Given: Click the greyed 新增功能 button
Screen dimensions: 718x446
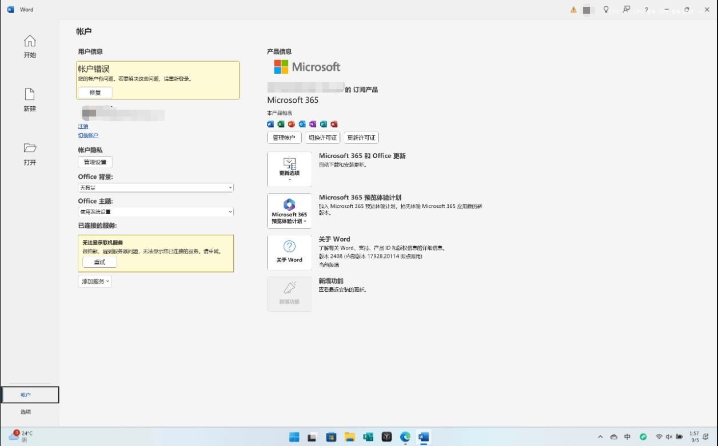Looking at the screenshot, I should (x=289, y=294).
